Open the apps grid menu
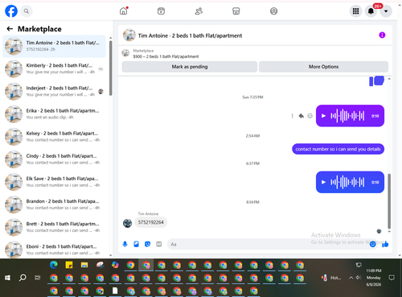The height and width of the screenshot is (297, 402). [x=355, y=11]
